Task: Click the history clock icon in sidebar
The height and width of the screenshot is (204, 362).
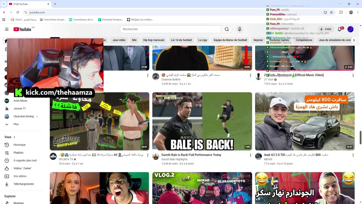Action: 7,145
